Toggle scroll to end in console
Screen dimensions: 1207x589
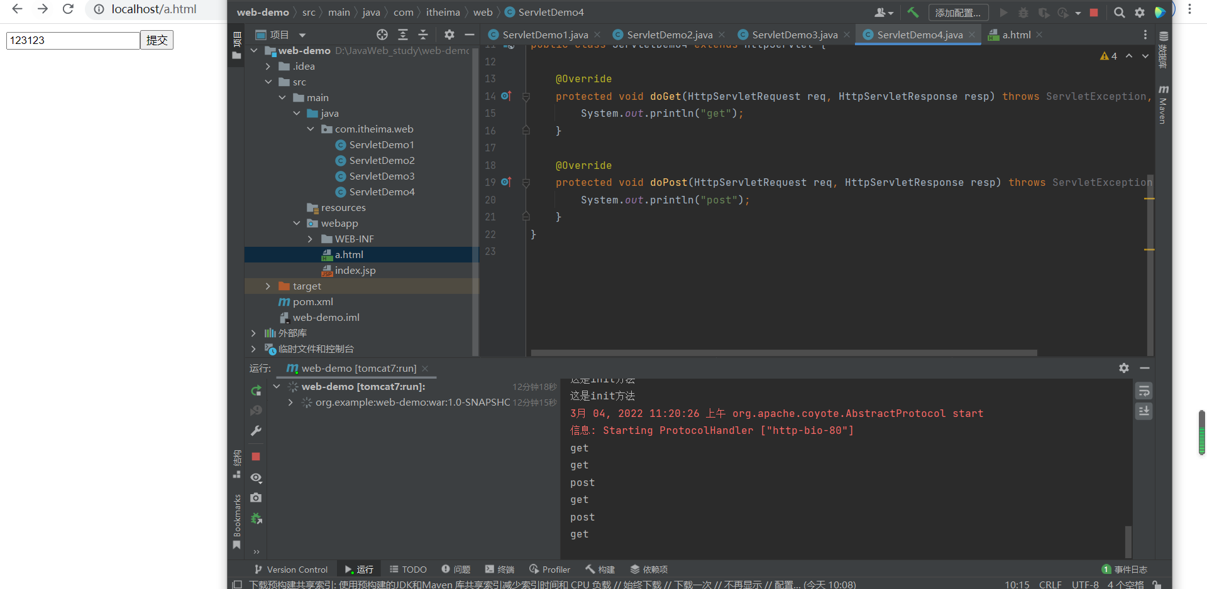pyautogui.click(x=1144, y=411)
